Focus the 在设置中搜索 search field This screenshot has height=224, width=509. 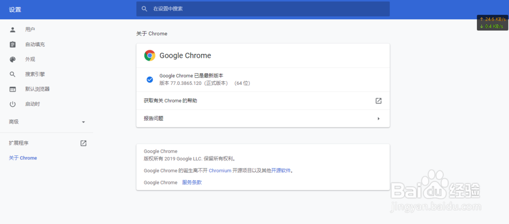[x=263, y=9]
